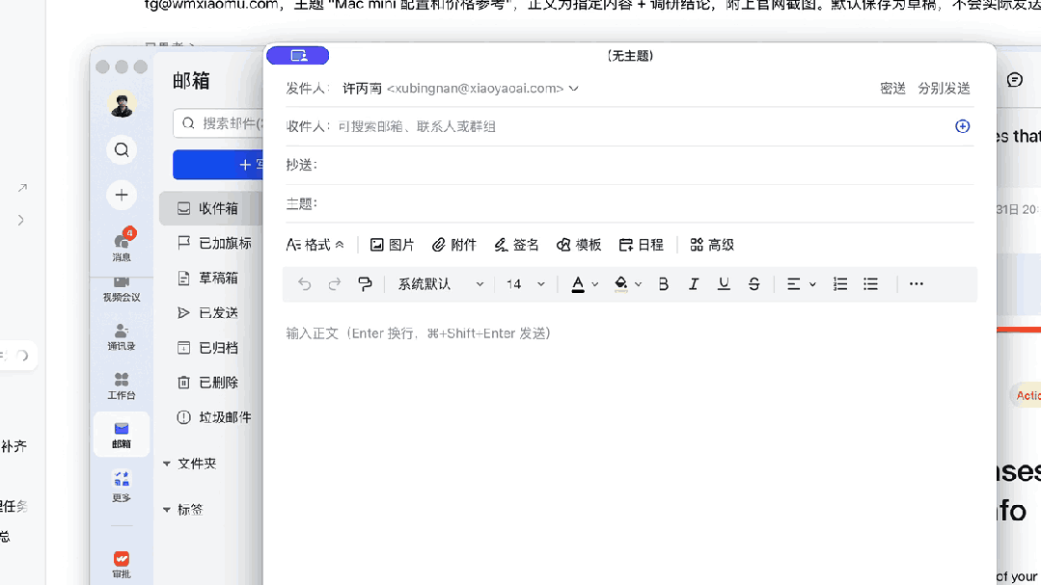Open 更多 more apps in sidebar

[x=122, y=487]
